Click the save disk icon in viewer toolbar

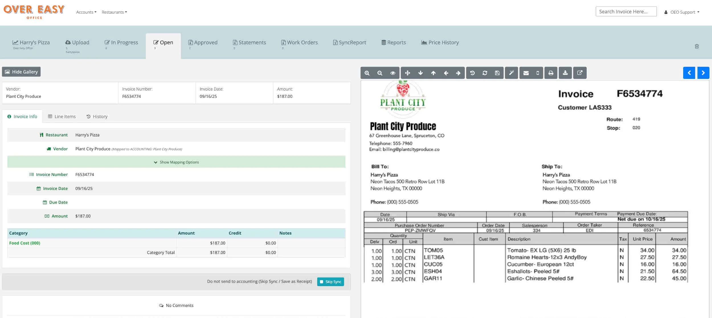(x=497, y=73)
